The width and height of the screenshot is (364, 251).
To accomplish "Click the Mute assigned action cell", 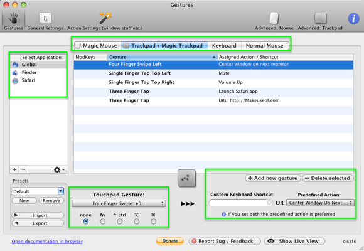I will (x=224, y=73).
